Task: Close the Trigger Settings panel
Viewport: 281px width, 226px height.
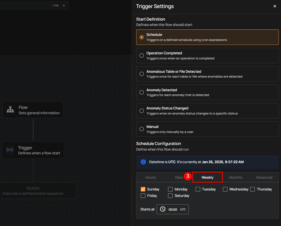Action: [275, 6]
